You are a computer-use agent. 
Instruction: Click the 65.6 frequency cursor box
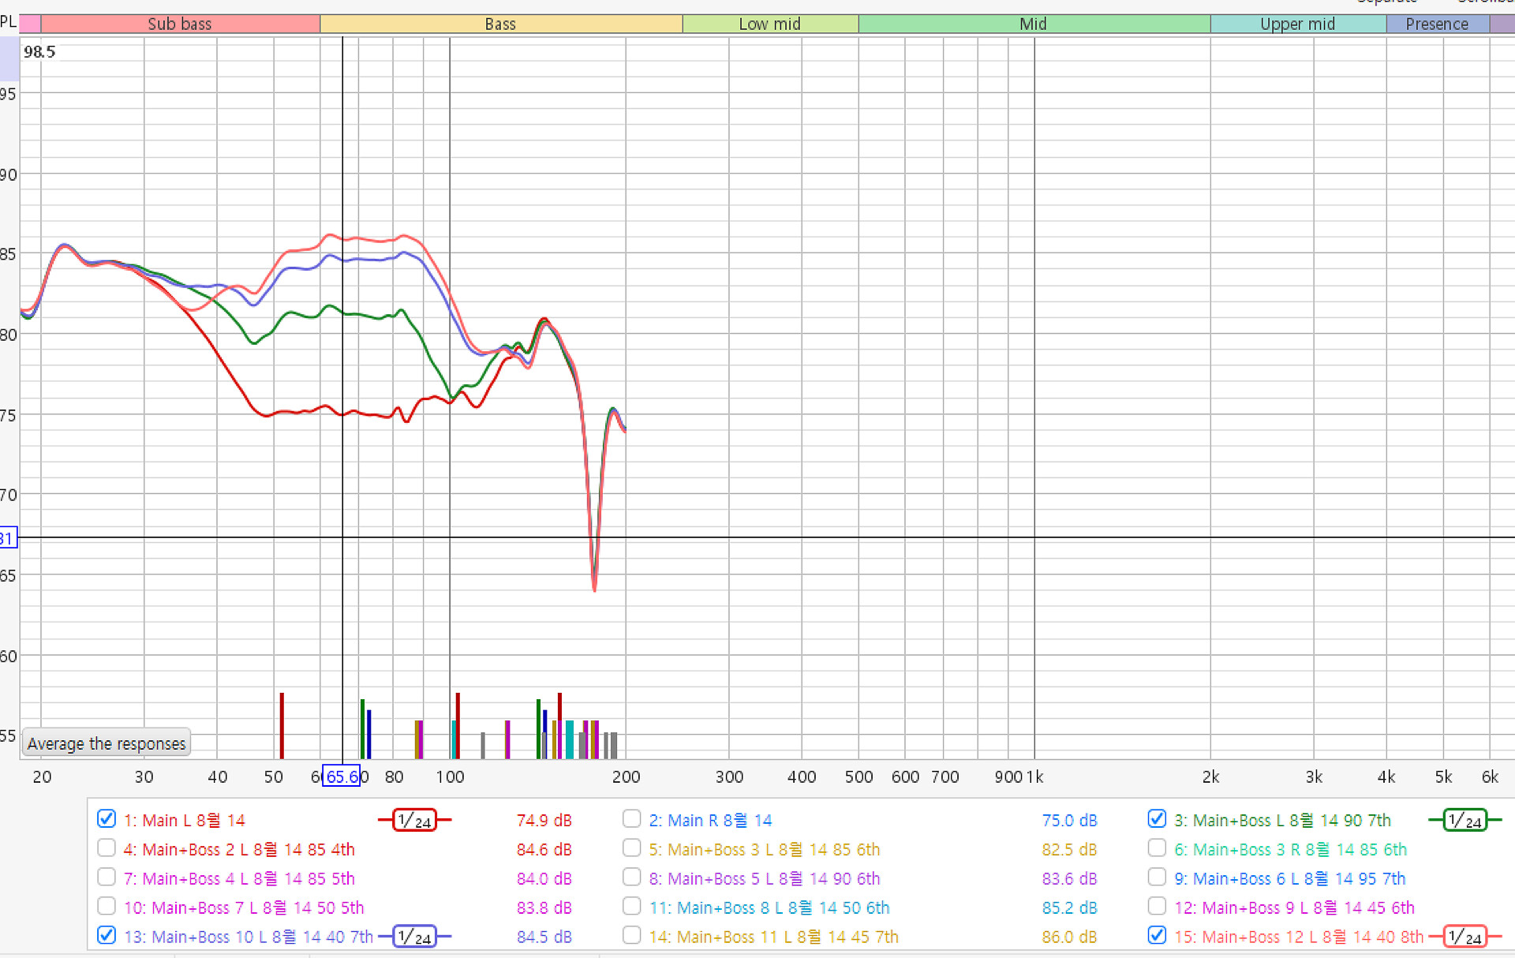tap(342, 777)
